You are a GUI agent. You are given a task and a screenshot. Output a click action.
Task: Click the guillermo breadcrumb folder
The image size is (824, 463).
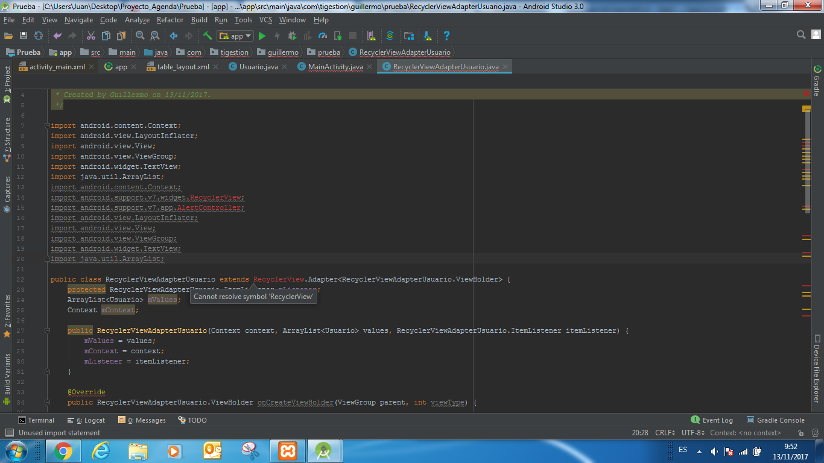278,52
